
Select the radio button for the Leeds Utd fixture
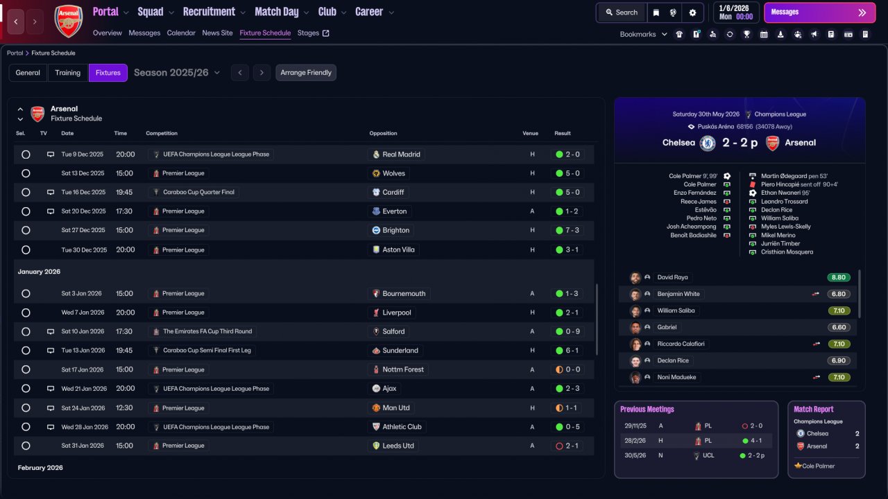tap(26, 446)
